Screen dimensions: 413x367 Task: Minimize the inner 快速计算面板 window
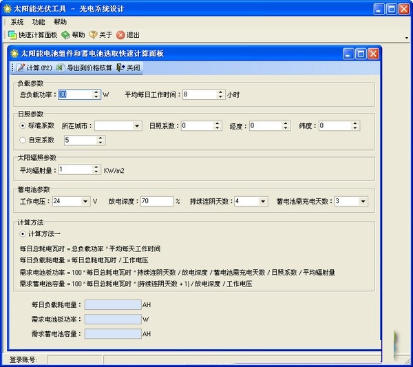pos(348,54)
